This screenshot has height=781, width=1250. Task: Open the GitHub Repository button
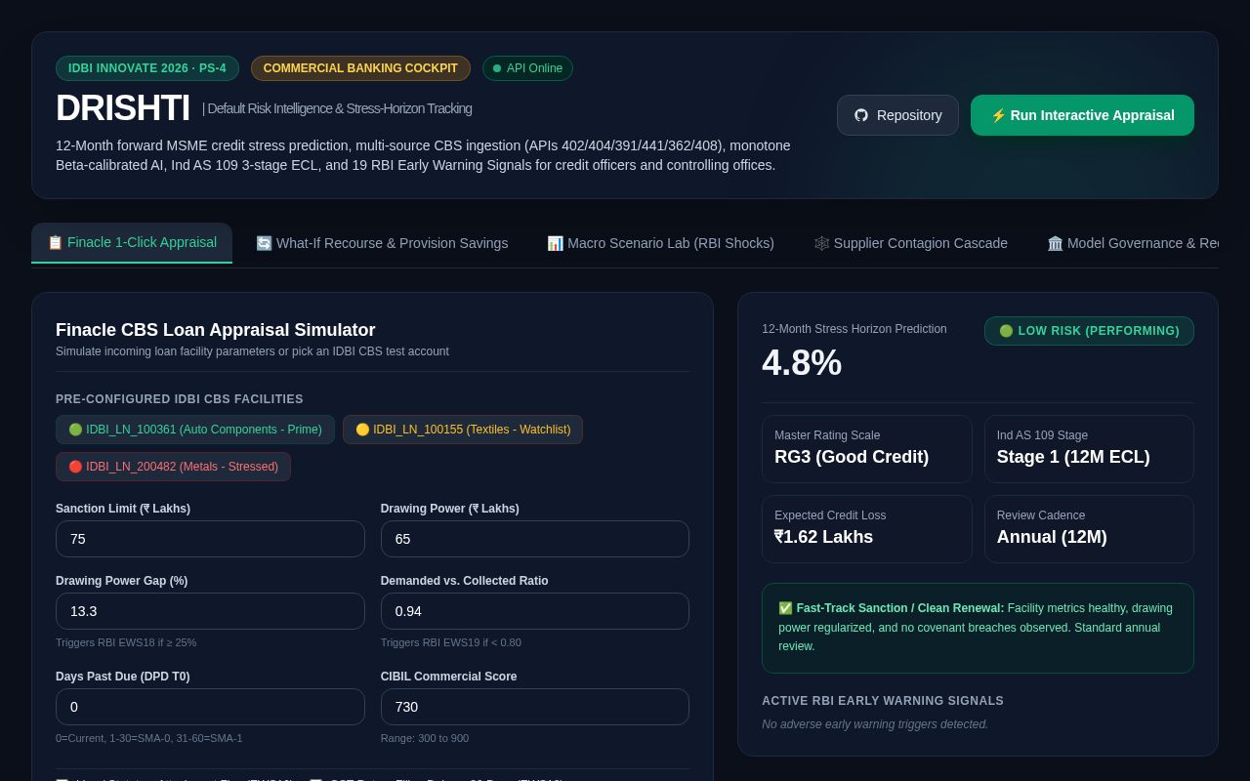(x=897, y=115)
